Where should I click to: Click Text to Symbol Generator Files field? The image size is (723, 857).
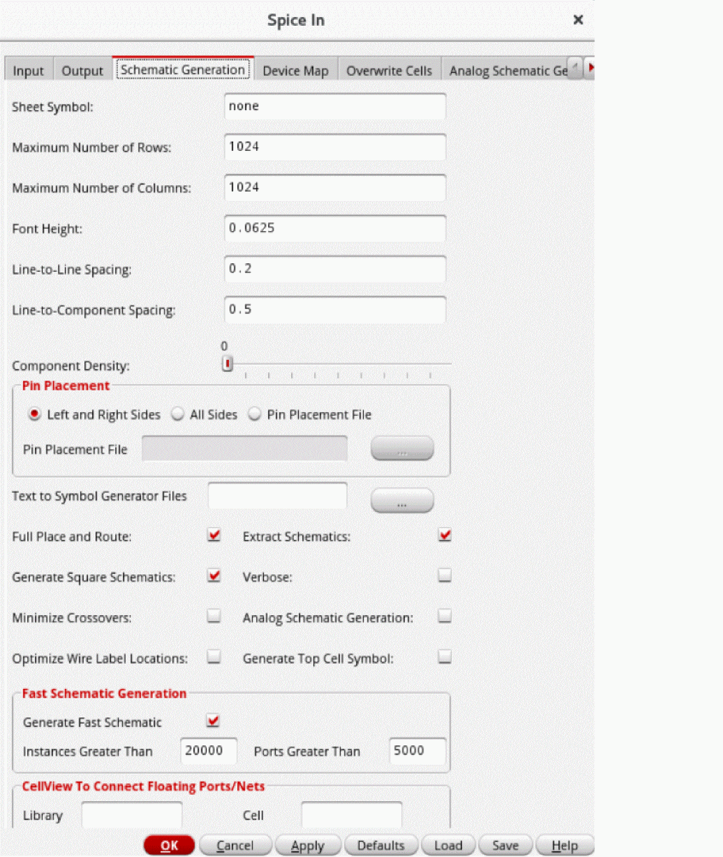tap(277, 496)
